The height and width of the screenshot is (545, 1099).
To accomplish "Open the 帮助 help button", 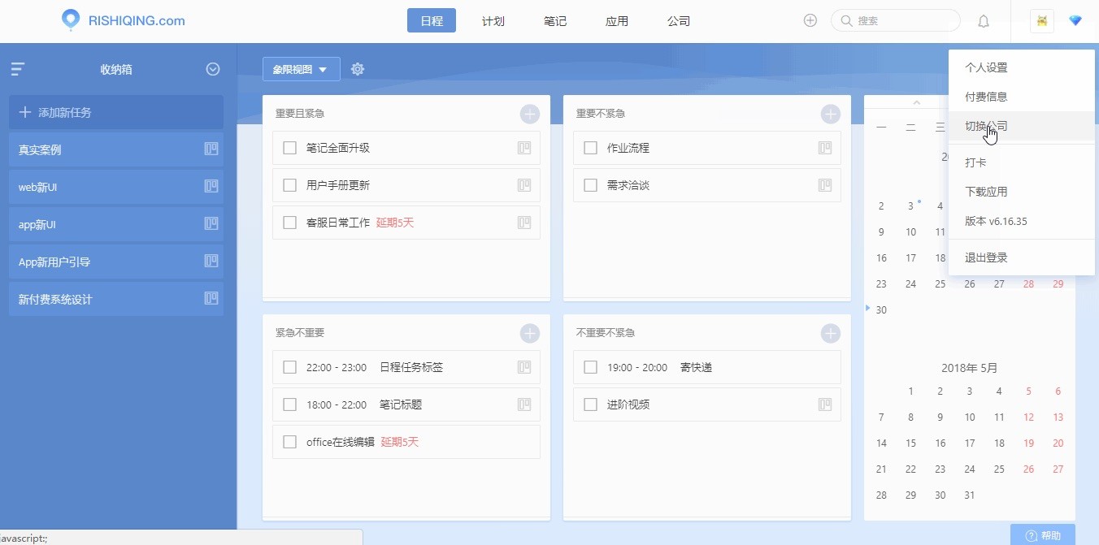I will (1043, 535).
